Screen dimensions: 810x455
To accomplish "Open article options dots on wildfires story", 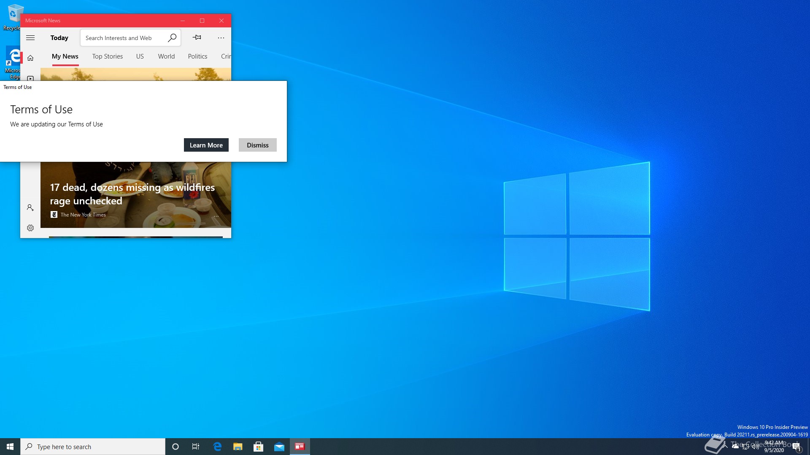I will click(x=216, y=216).
